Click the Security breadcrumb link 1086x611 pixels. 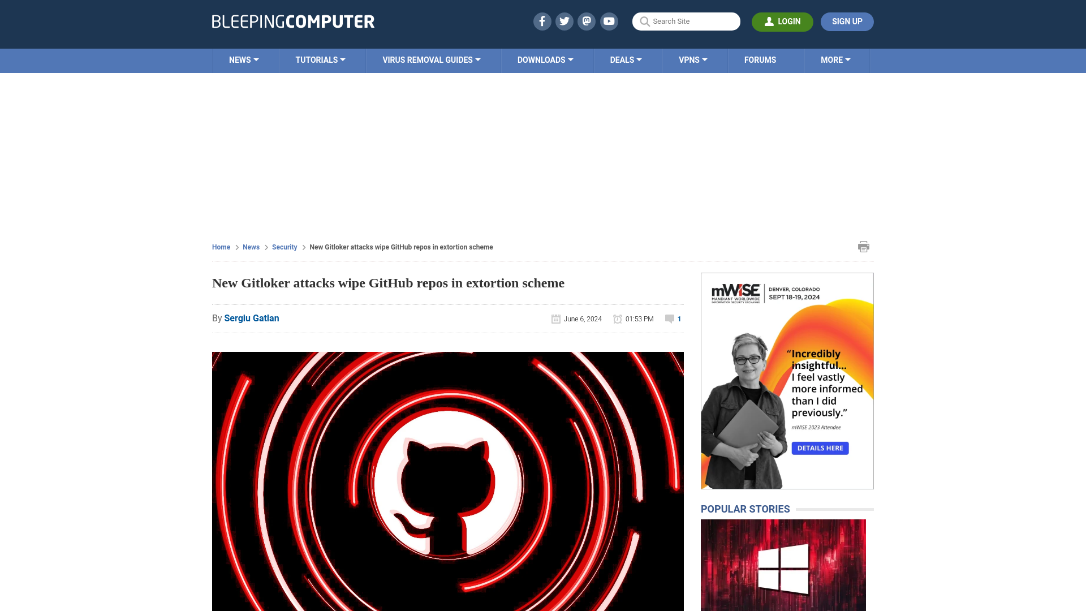(284, 247)
